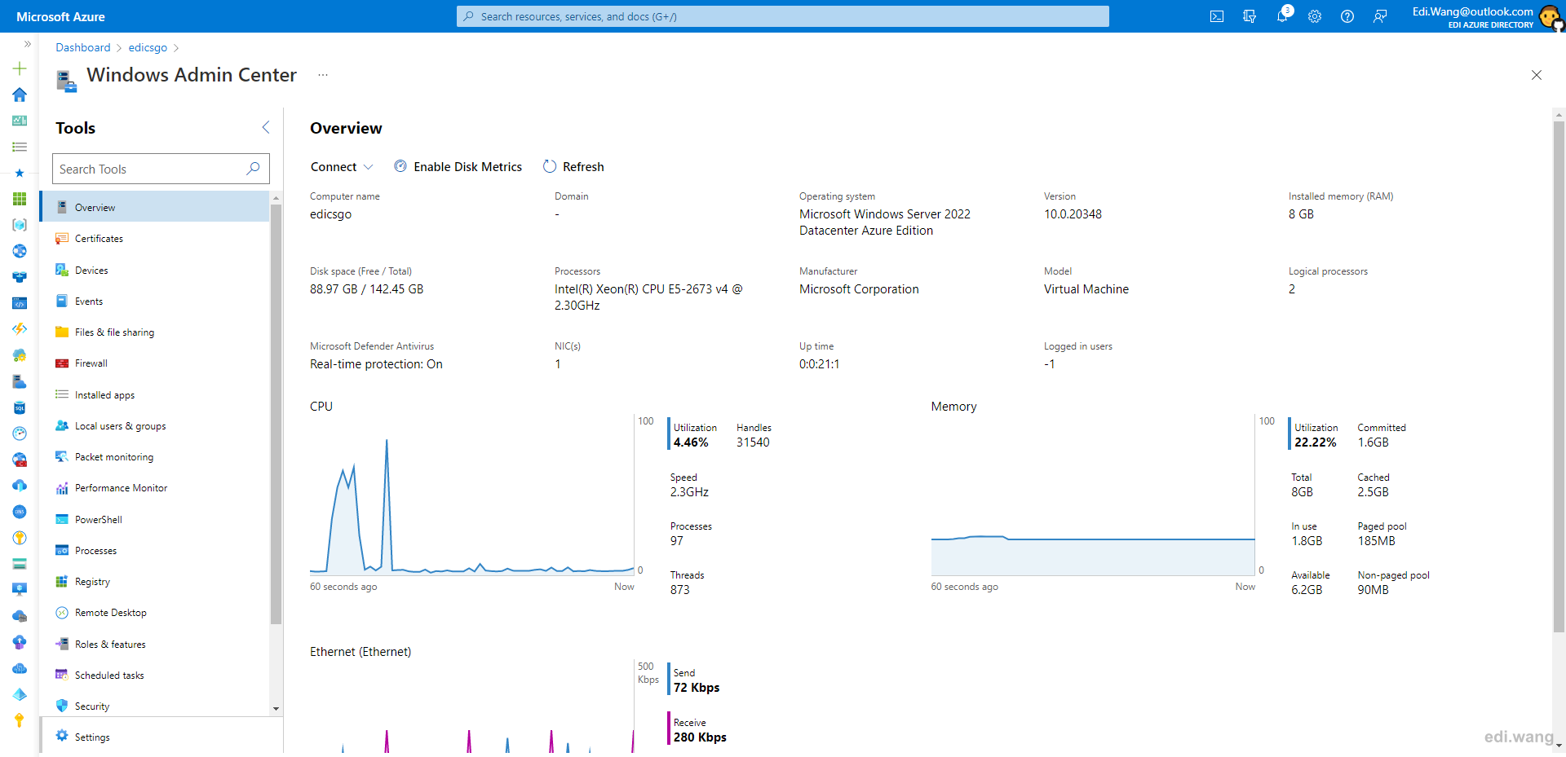This screenshot has width=1566, height=757.
Task: Click the version value 10.0.20348
Action: pyautogui.click(x=1073, y=214)
